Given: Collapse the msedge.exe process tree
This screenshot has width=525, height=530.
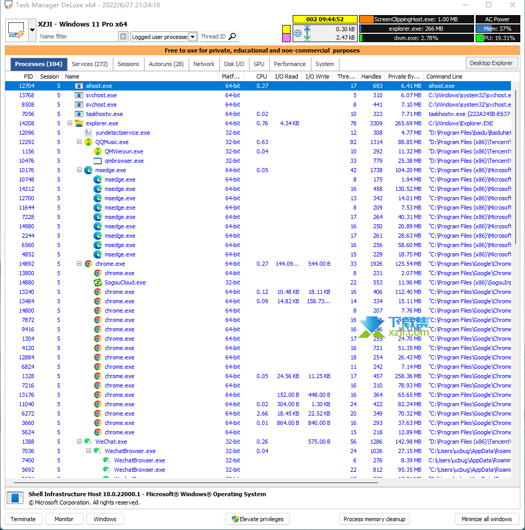Looking at the screenshot, I should pos(80,170).
